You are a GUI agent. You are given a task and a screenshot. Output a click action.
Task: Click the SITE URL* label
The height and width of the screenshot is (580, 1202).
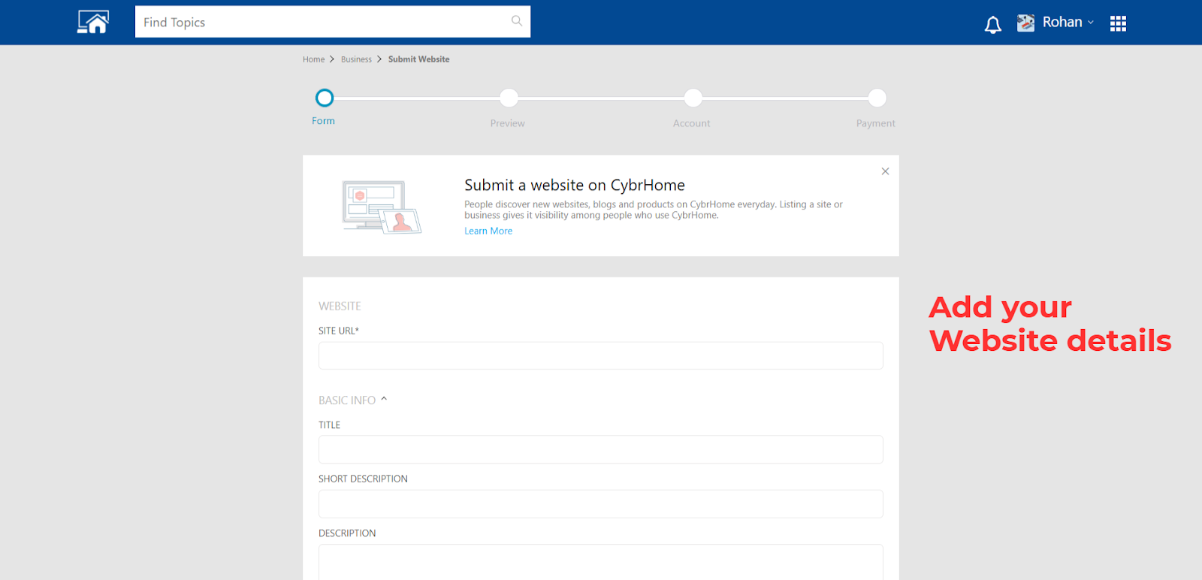pyautogui.click(x=339, y=331)
